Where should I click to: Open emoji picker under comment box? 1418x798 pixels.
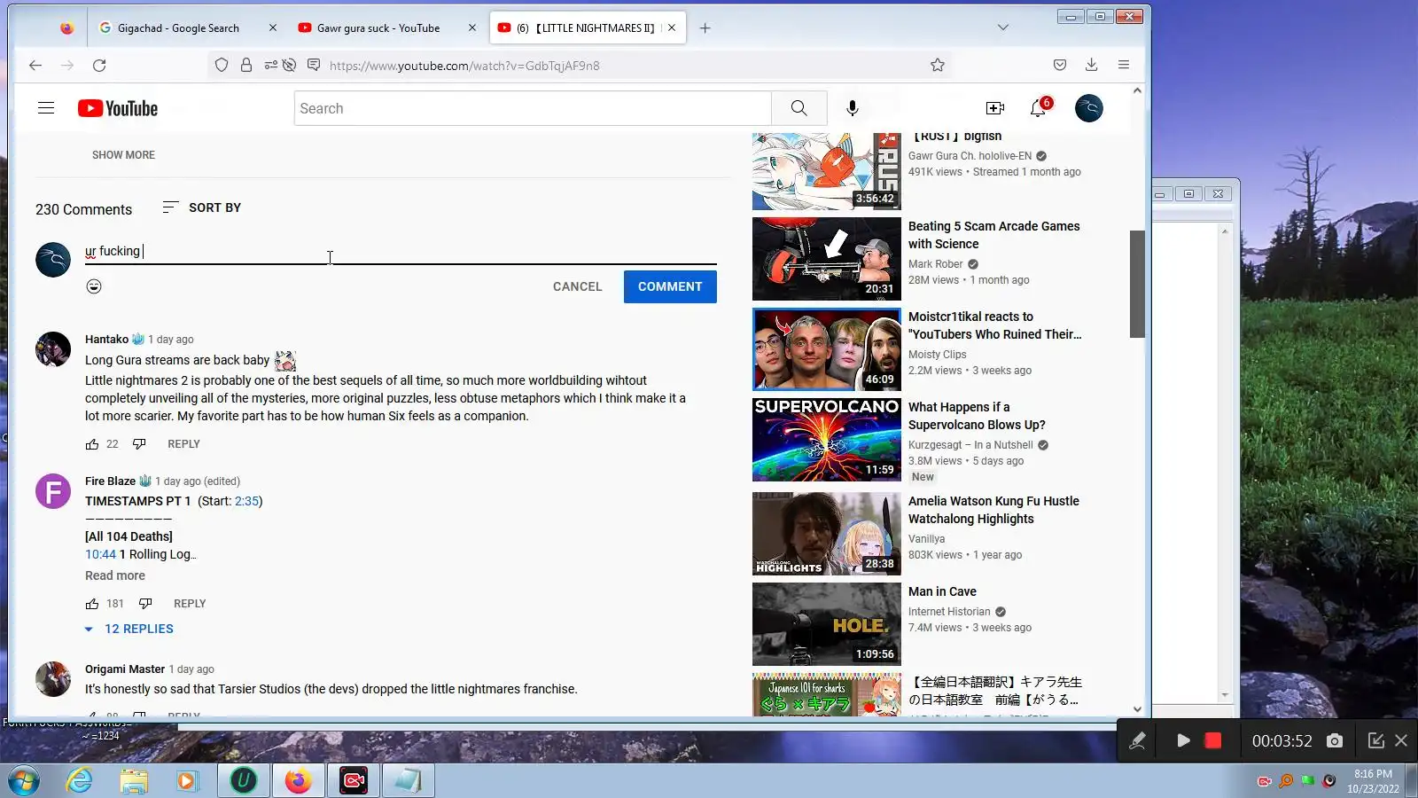click(x=94, y=286)
